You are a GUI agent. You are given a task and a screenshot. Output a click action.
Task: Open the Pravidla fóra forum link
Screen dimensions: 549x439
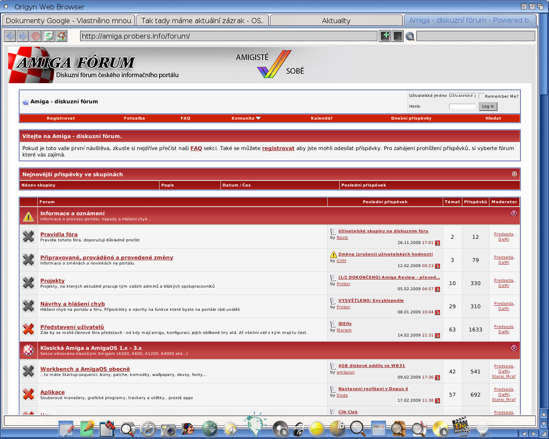59,235
